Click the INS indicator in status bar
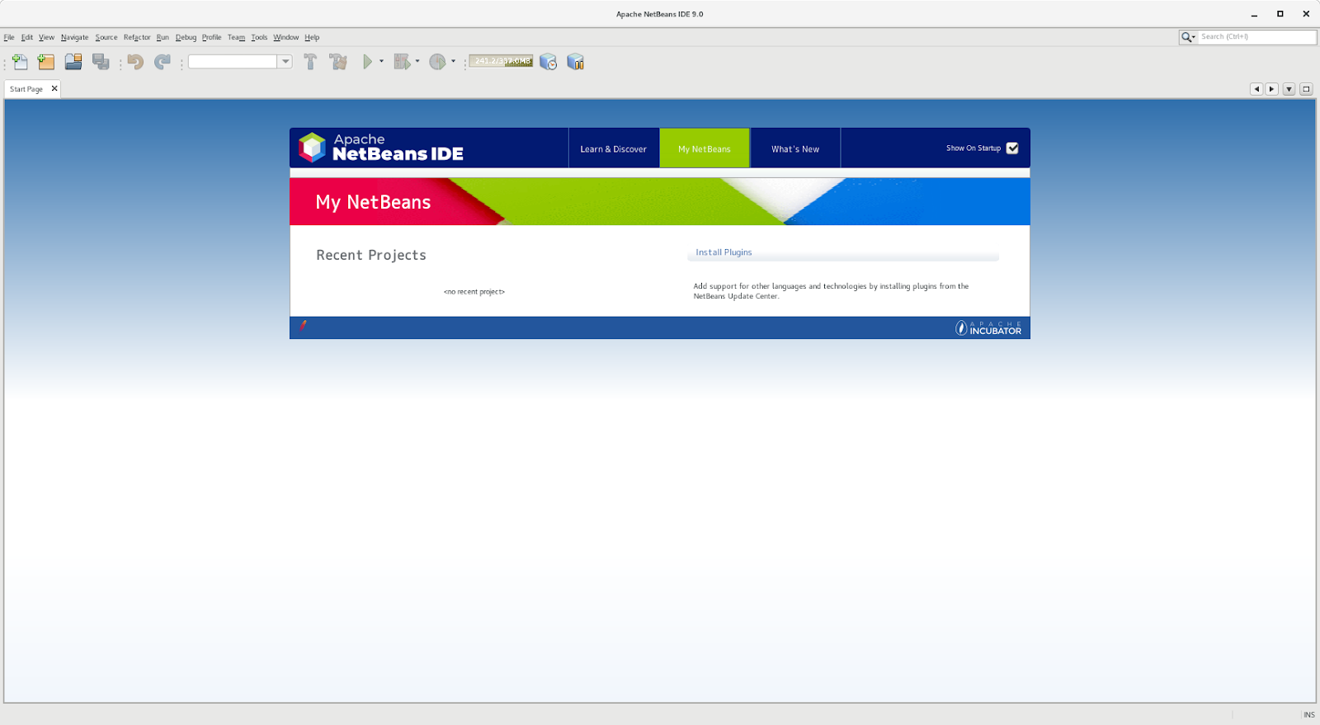Screen dimensions: 1320x725 [x=1309, y=714]
